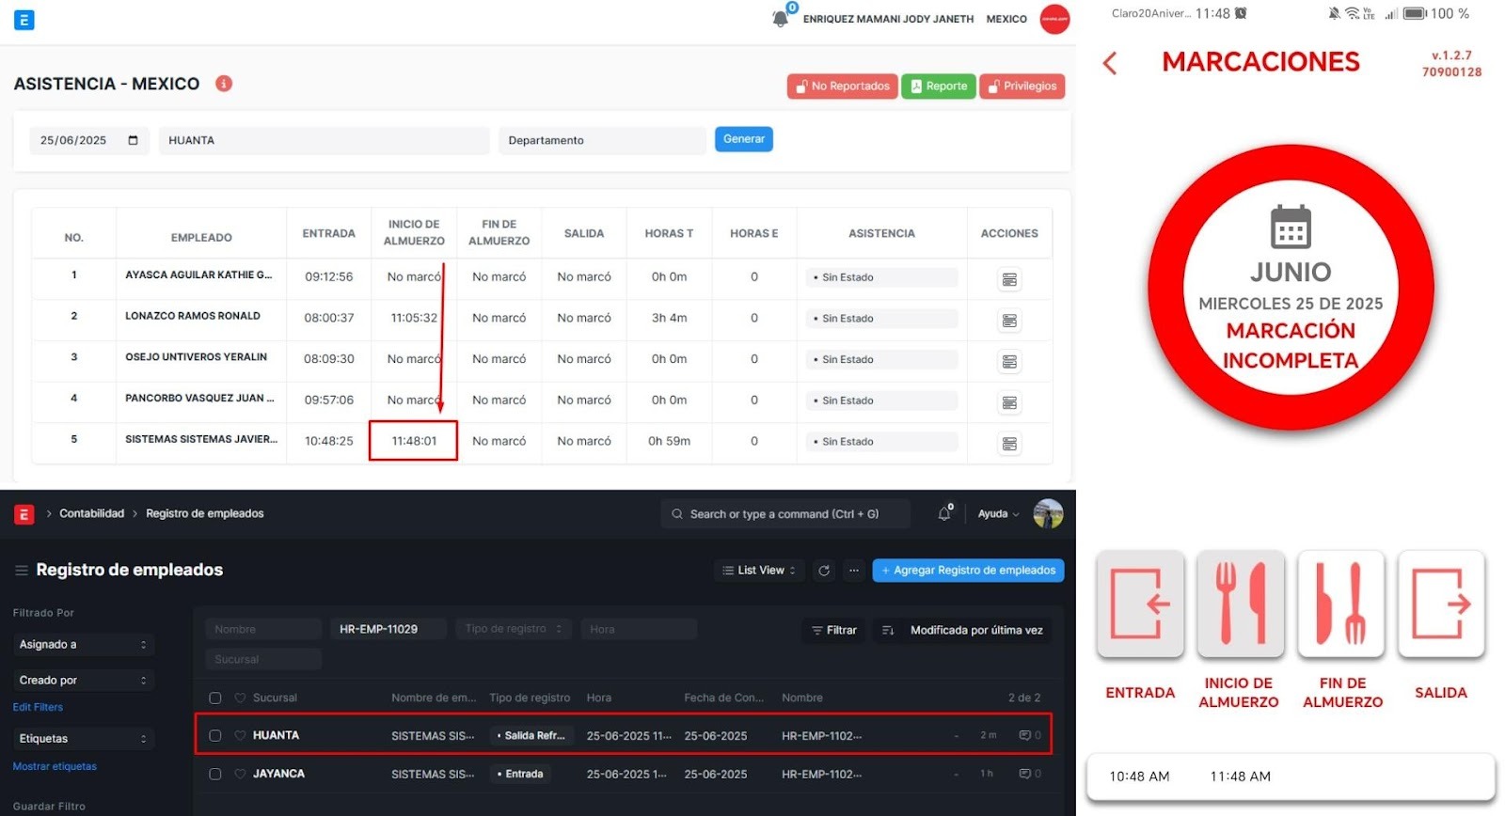The height and width of the screenshot is (816, 1505).
Task: Toggle the select-all checkbox in list header
Action: coord(215,698)
